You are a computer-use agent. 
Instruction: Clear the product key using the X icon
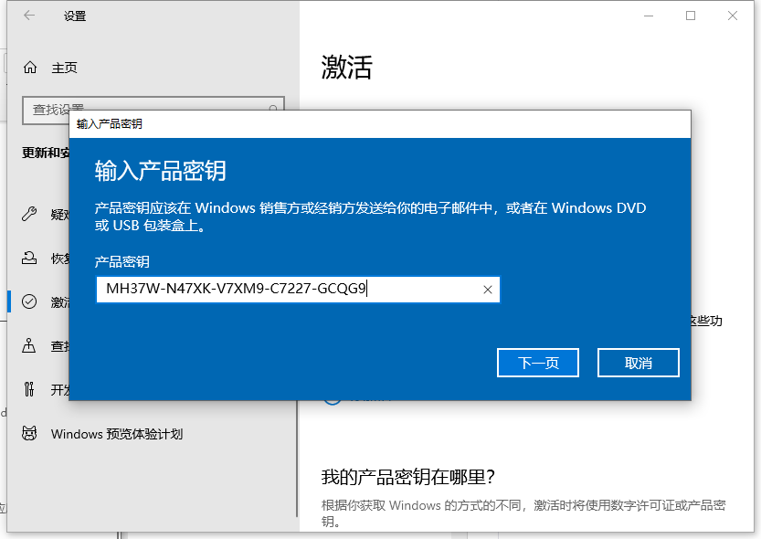(487, 290)
